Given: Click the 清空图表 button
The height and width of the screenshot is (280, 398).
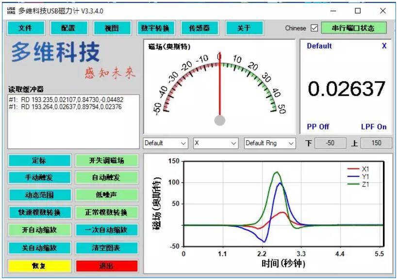Looking at the screenshot, I should pos(107,248).
